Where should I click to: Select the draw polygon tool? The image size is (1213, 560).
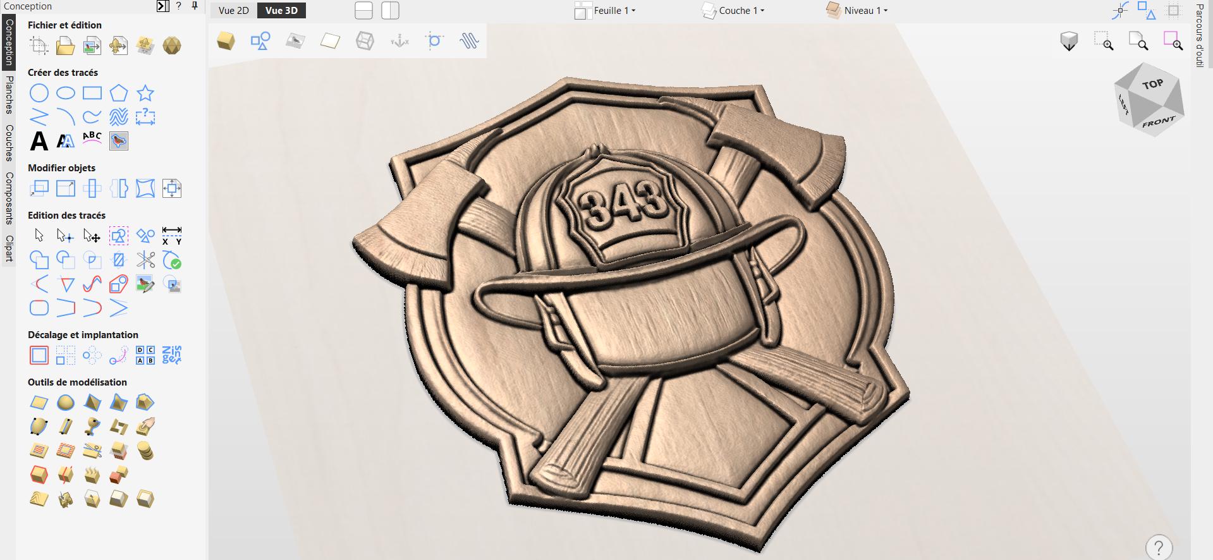[119, 94]
